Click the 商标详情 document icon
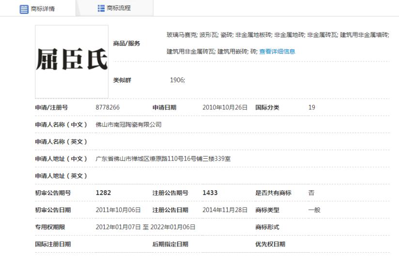This screenshot has width=399, height=258. tap(24, 9)
